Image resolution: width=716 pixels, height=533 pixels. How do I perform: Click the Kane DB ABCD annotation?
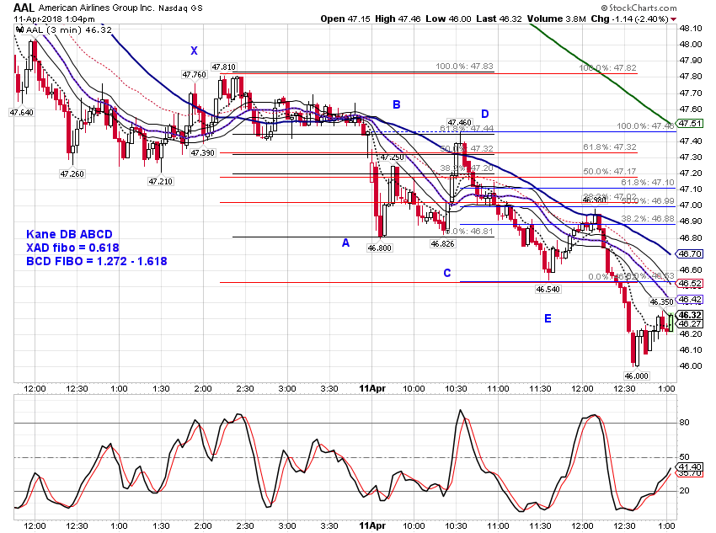click(69, 234)
